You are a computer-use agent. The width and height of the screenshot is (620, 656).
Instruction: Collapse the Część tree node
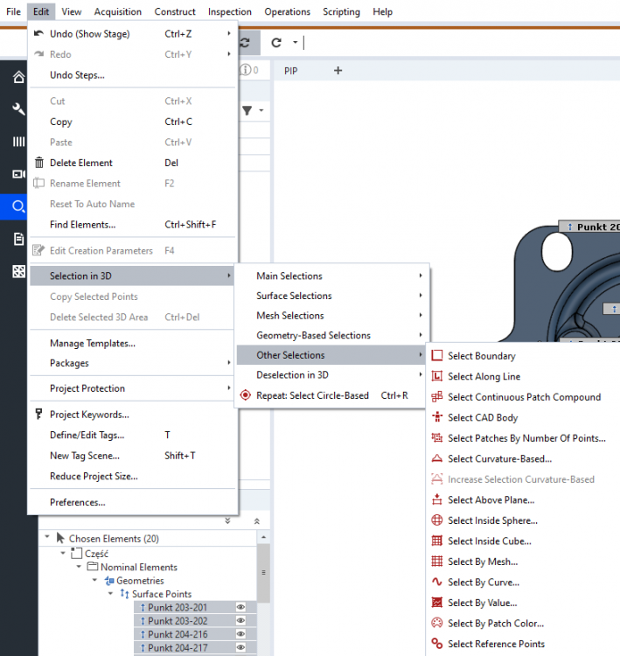tap(63, 553)
